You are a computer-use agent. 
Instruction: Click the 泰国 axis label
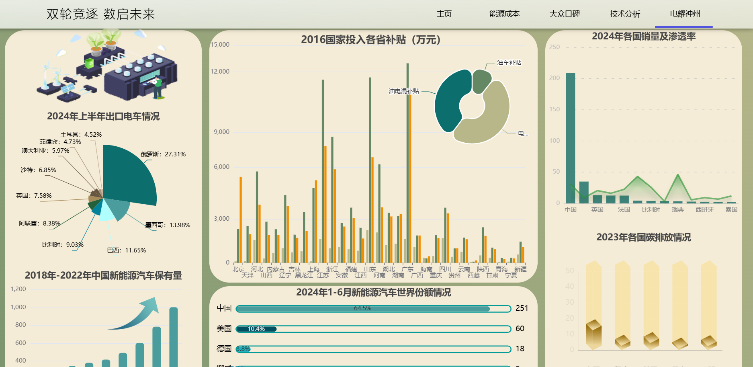coord(731,210)
